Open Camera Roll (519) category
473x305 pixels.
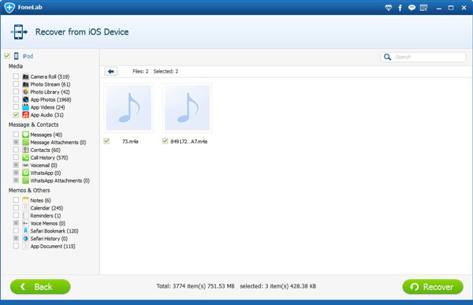[x=50, y=76]
